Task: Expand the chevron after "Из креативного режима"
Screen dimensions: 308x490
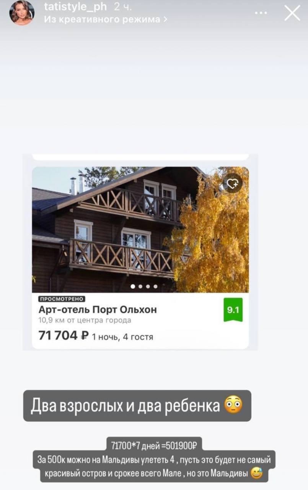Action: [x=165, y=20]
